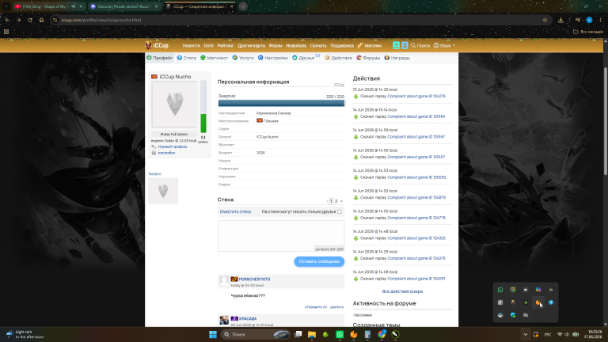
Task: Click Все действия юзера link
Action: point(402,291)
